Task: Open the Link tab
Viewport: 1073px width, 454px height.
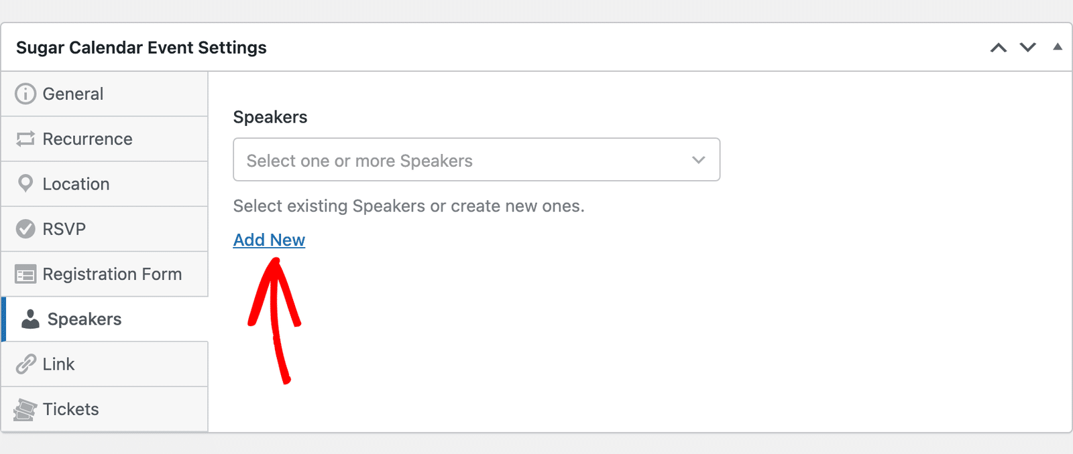Action: 105,364
